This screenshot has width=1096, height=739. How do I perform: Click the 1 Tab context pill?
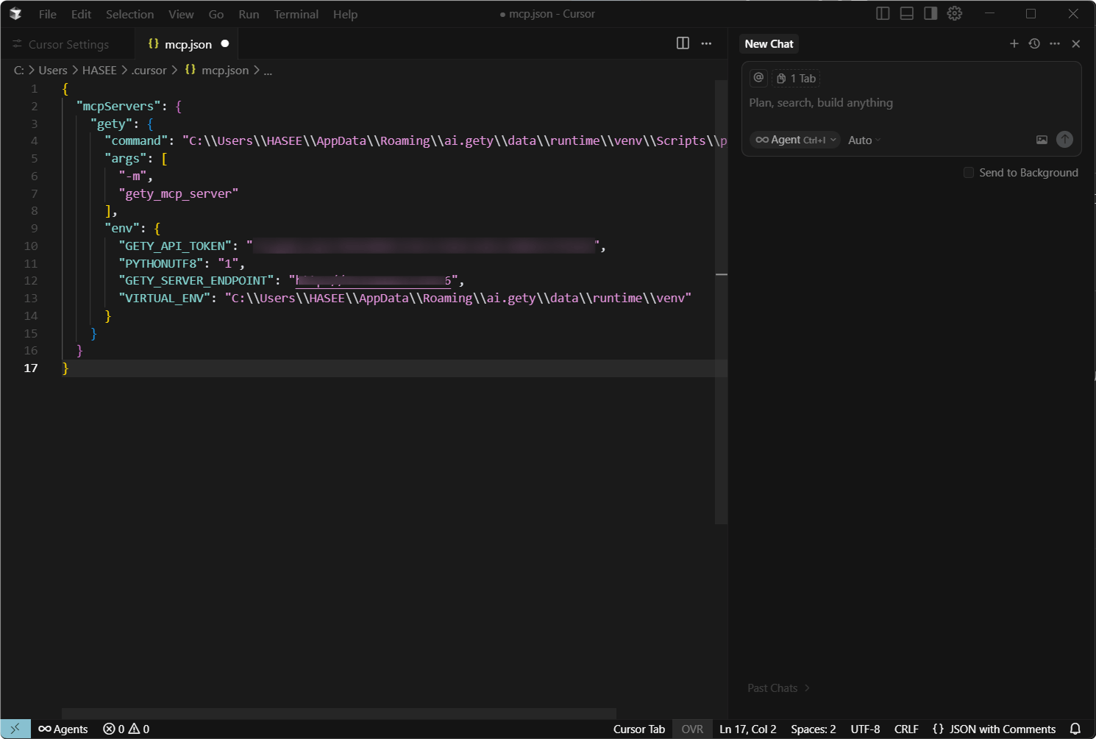(796, 78)
